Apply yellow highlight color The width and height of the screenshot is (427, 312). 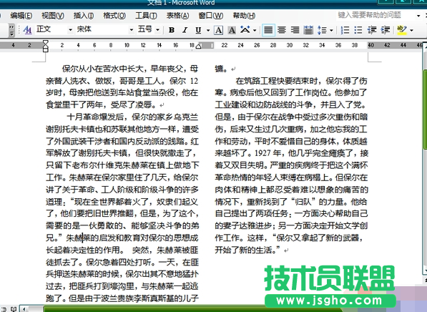pos(402,30)
